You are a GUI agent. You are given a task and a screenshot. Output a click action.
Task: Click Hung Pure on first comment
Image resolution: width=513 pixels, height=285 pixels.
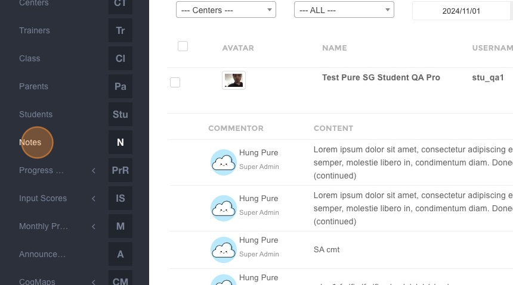click(x=258, y=152)
